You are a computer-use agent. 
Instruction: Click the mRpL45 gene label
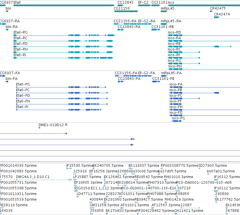point(168,8)
